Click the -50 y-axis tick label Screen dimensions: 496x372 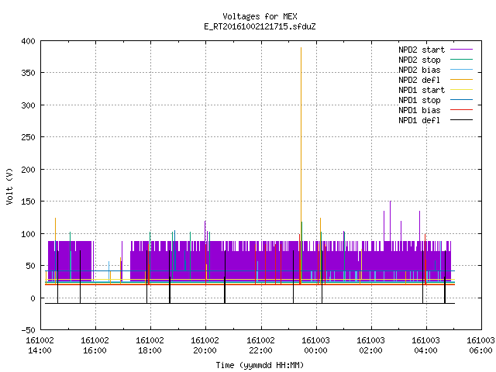[x=29, y=330]
